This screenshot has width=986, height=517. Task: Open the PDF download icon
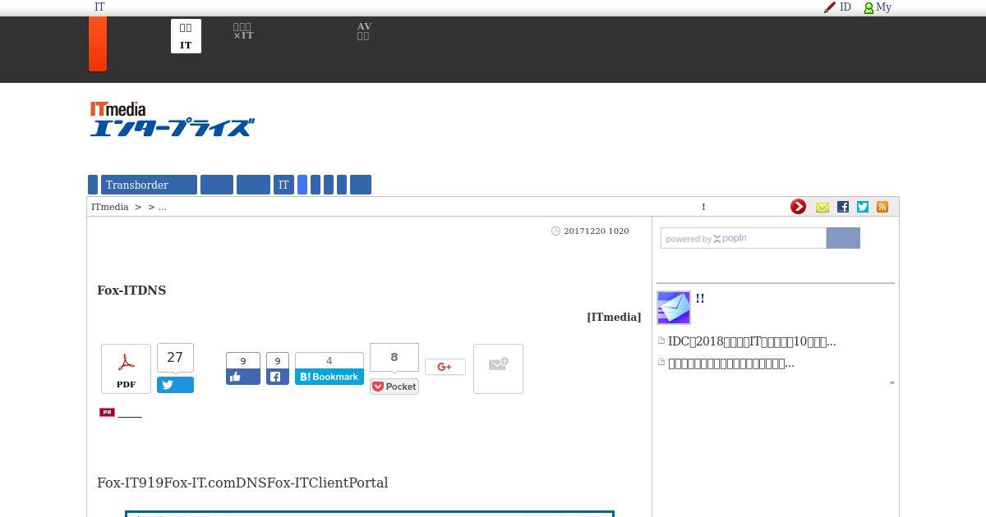126,368
